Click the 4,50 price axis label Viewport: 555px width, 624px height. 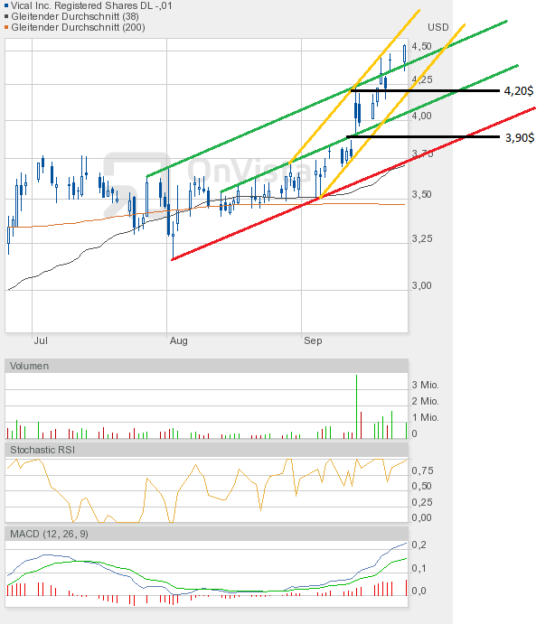(x=420, y=46)
